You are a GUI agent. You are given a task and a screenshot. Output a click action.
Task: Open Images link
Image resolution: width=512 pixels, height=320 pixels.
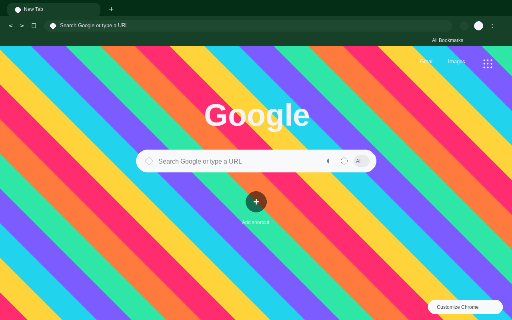pyautogui.click(x=456, y=61)
